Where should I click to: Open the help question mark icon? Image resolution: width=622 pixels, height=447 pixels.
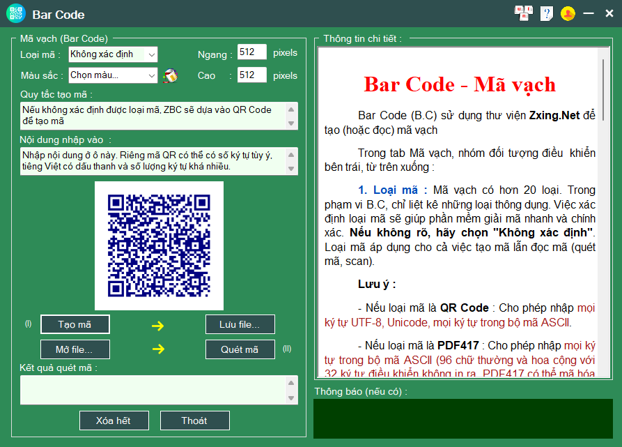tap(547, 13)
